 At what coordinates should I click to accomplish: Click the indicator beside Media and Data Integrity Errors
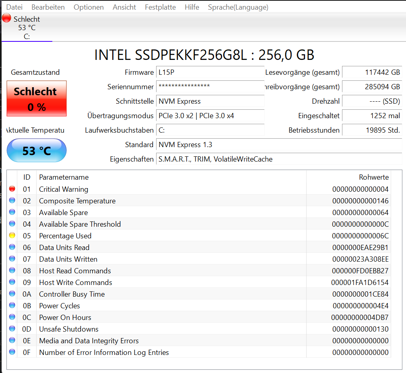point(11,340)
